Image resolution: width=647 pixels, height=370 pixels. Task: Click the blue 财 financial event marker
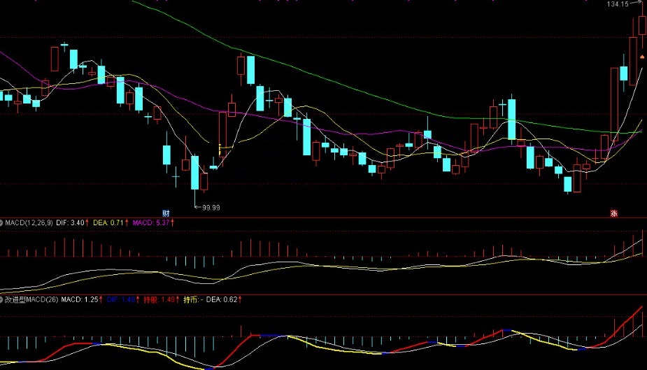point(166,213)
